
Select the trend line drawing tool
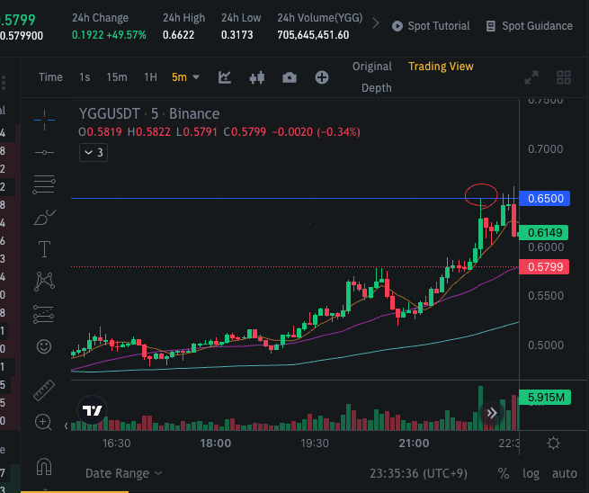pyautogui.click(x=44, y=152)
